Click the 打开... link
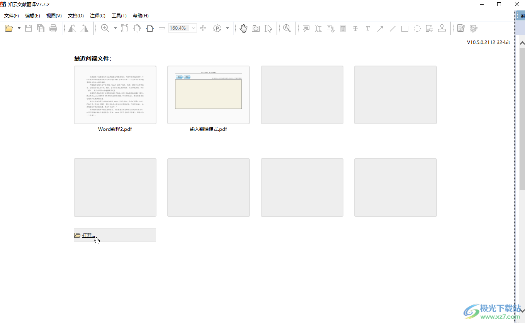525x323 pixels. point(88,235)
